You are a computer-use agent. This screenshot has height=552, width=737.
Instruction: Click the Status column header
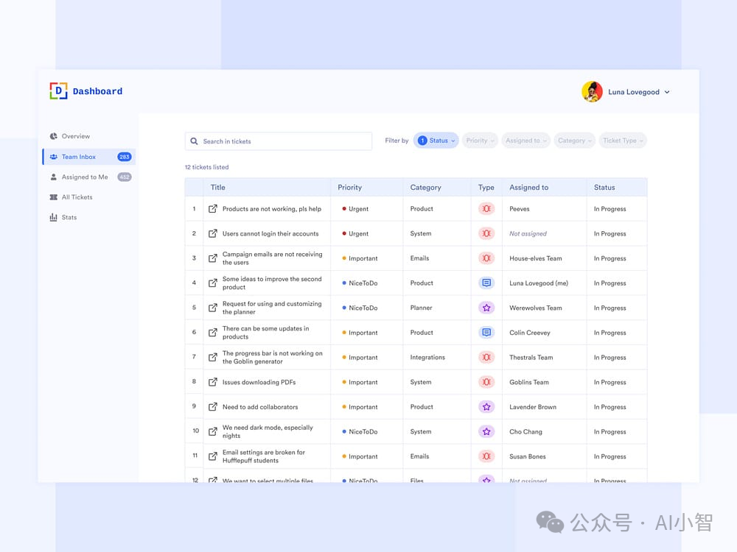point(604,187)
